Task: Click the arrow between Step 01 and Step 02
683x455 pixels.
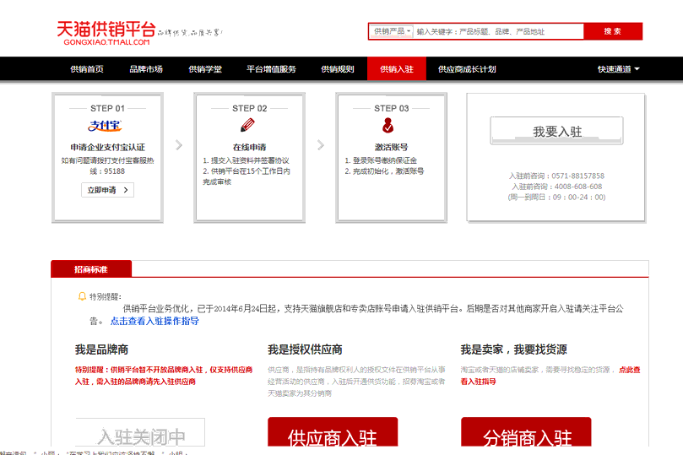Action: [x=179, y=145]
